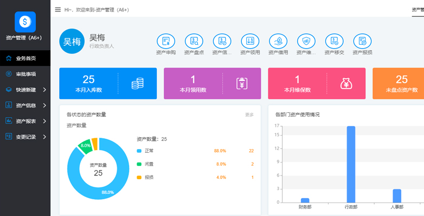
Task: Open the 本月入库数 blue card
Action: pos(108,83)
